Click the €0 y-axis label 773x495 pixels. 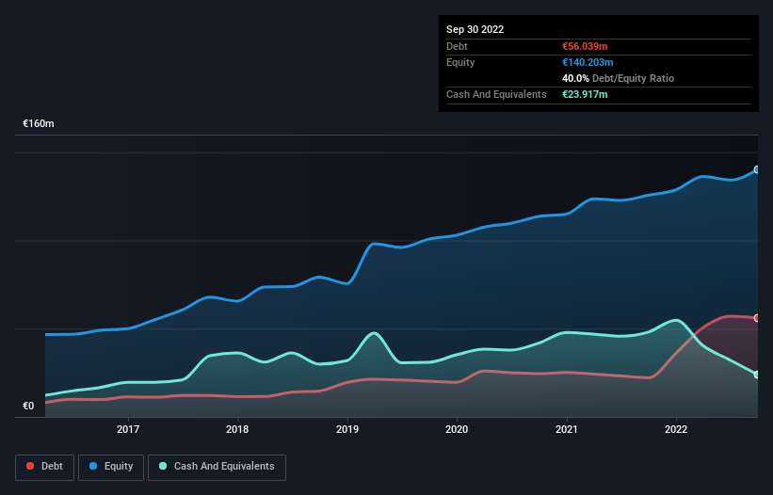tap(28, 406)
